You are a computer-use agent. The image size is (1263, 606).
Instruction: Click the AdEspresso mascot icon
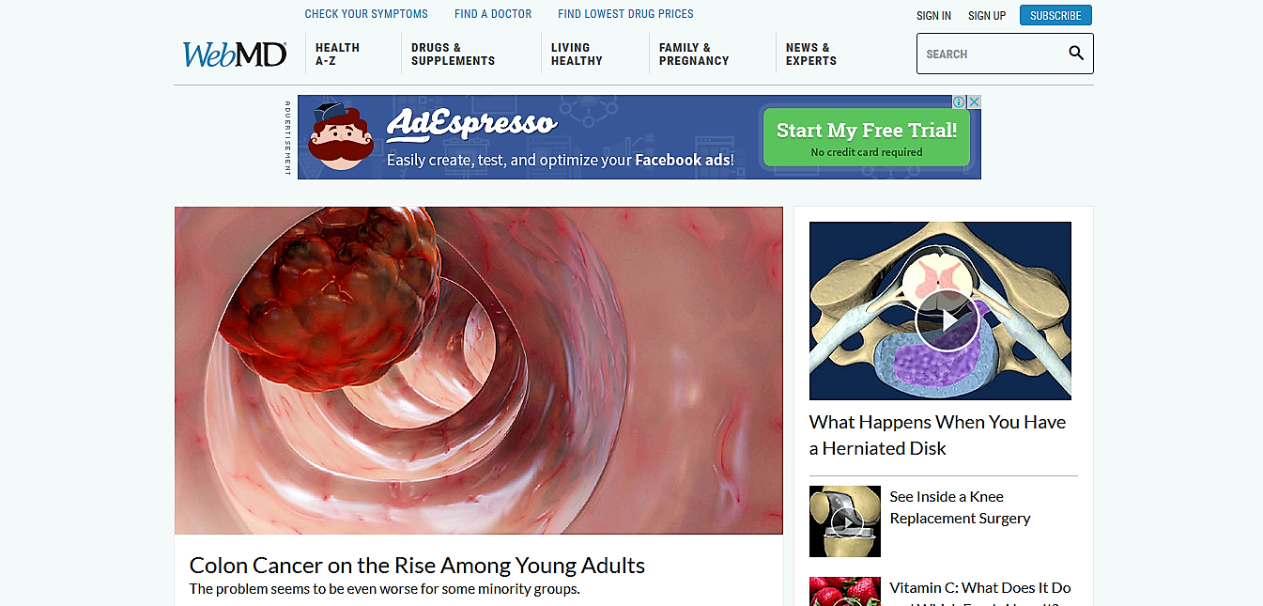click(341, 136)
